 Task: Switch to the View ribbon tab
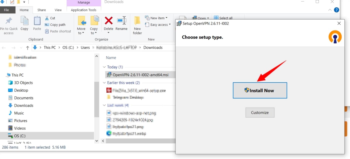click(58, 10)
